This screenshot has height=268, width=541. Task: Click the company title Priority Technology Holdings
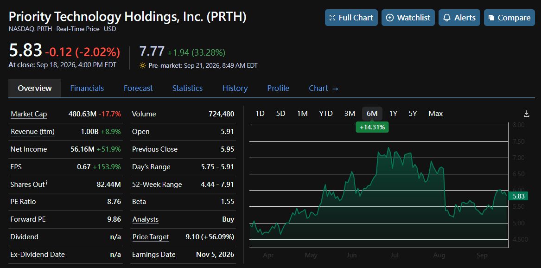pyautogui.click(x=127, y=17)
